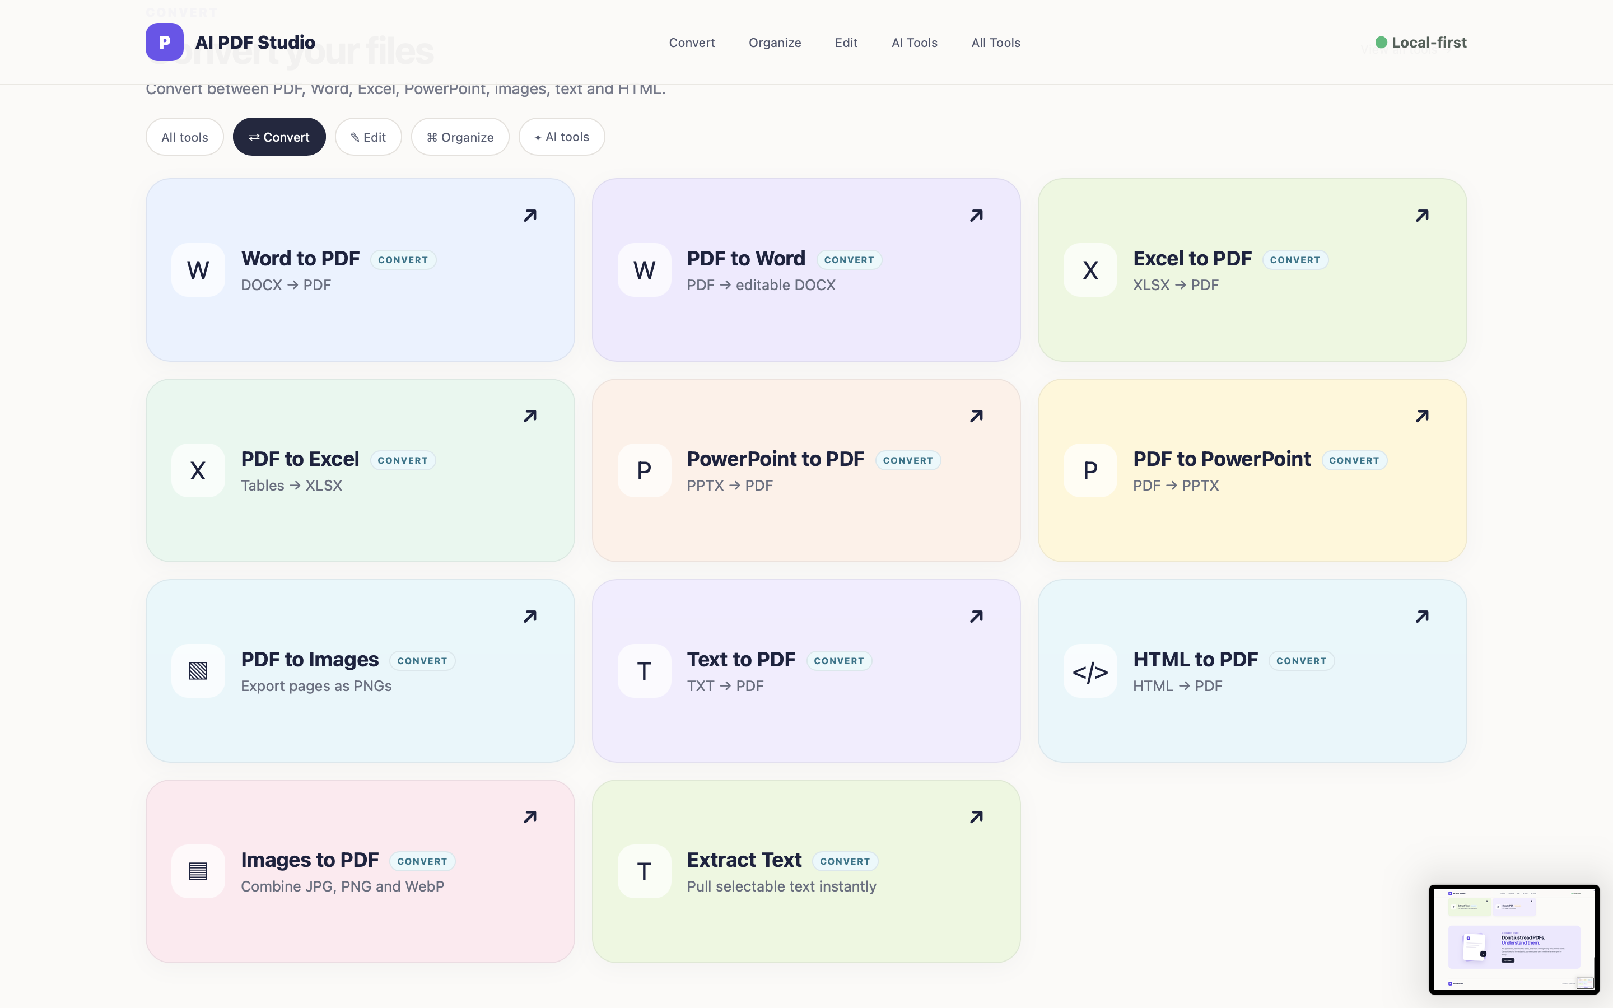Viewport: 1613px width, 1008px height.
Task: Click the page preview thumbnail in the corner
Action: click(1514, 939)
